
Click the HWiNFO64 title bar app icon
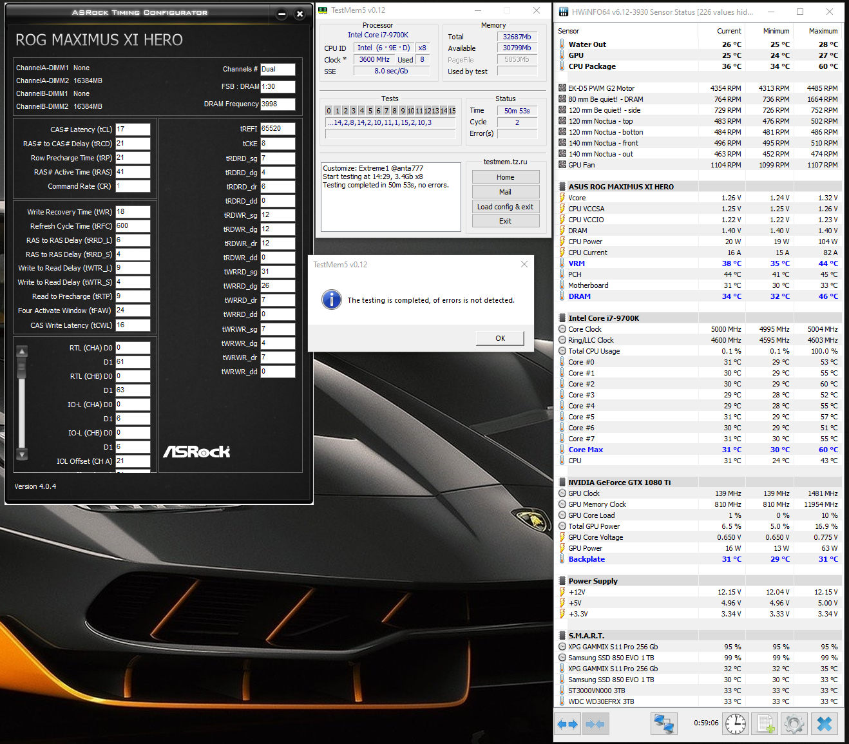(x=564, y=12)
